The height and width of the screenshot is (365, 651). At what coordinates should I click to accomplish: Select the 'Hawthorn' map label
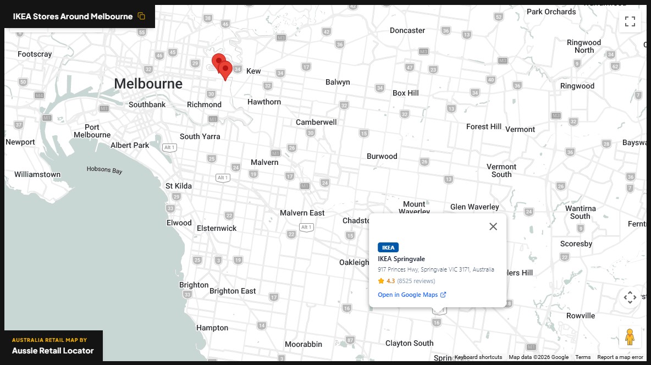point(264,102)
